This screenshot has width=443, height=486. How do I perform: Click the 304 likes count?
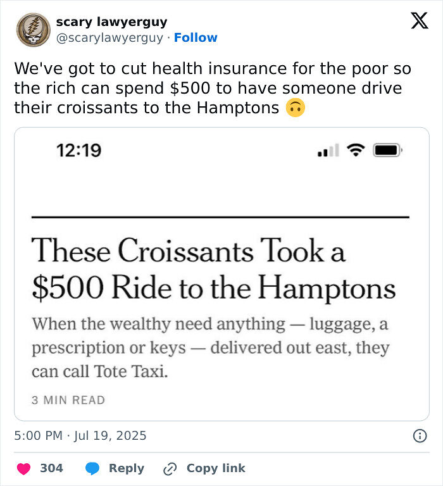pyautogui.click(x=51, y=468)
